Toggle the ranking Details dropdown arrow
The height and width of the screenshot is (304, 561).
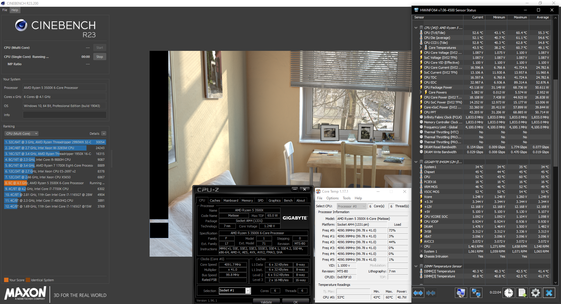click(x=104, y=134)
